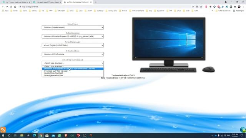
Task: Open the Select type dropdown
Action: pos(73,27)
